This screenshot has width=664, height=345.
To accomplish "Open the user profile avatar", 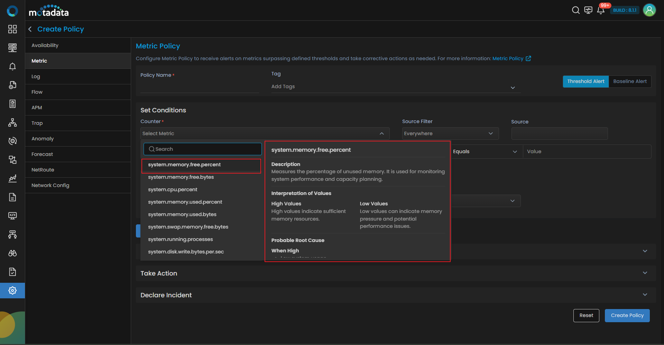I will (x=649, y=10).
